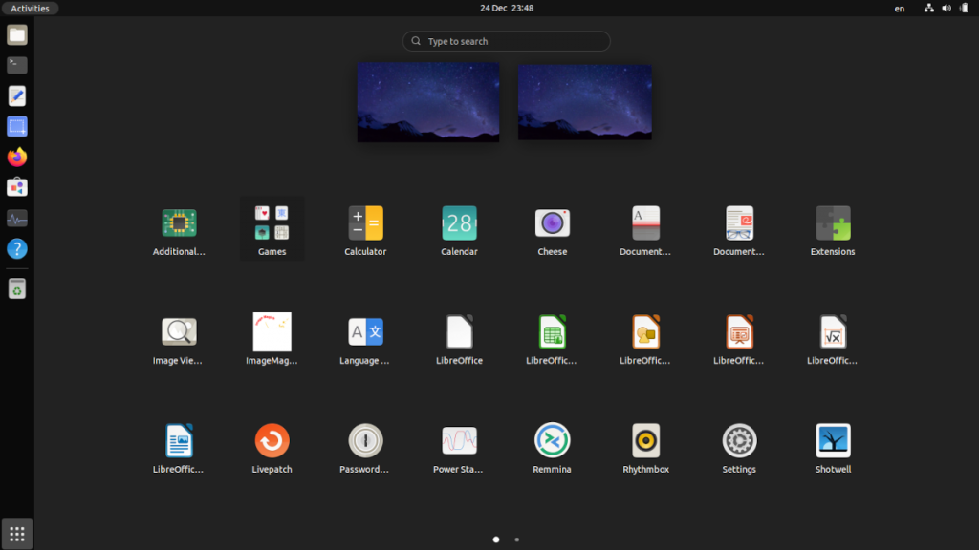Screen dimensions: 979x550
Task: Select the second workspace thumbnail
Action: [584, 101]
